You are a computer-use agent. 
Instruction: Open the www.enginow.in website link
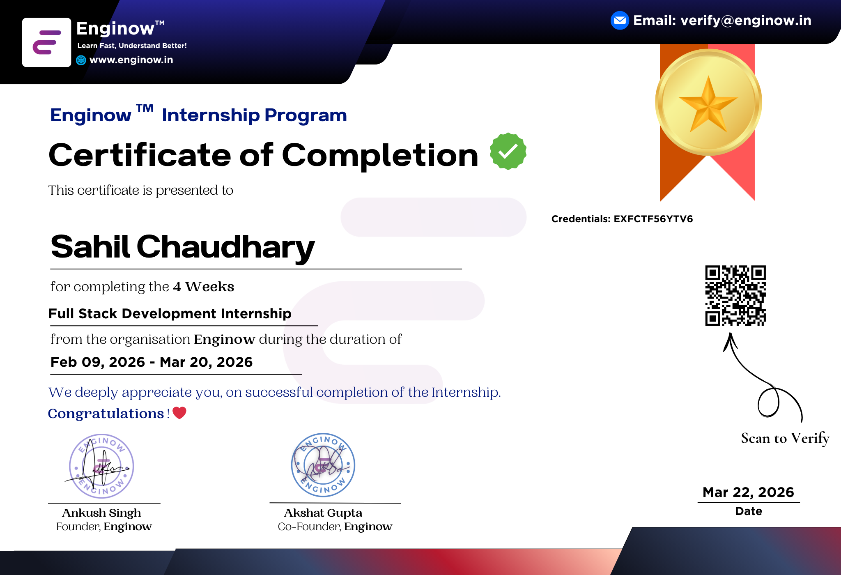[131, 60]
